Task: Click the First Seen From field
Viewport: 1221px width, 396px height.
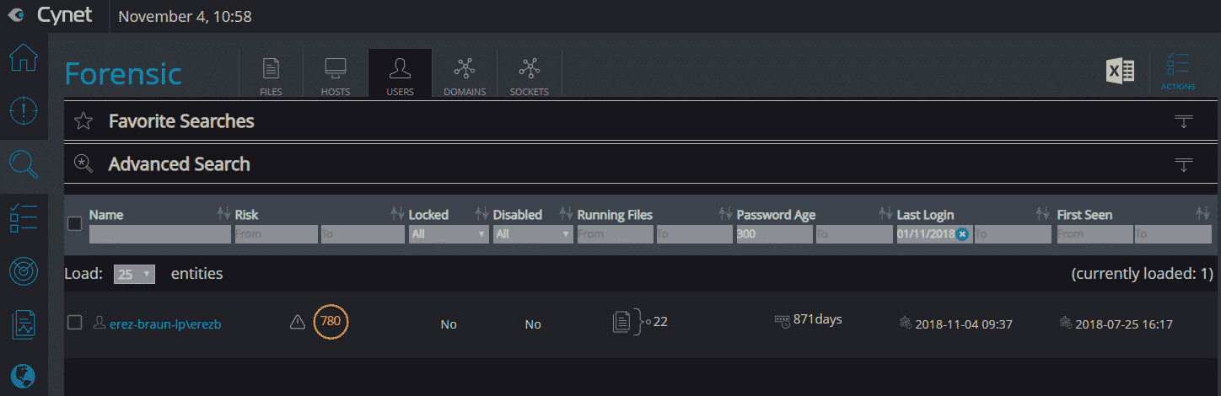Action: point(1094,234)
